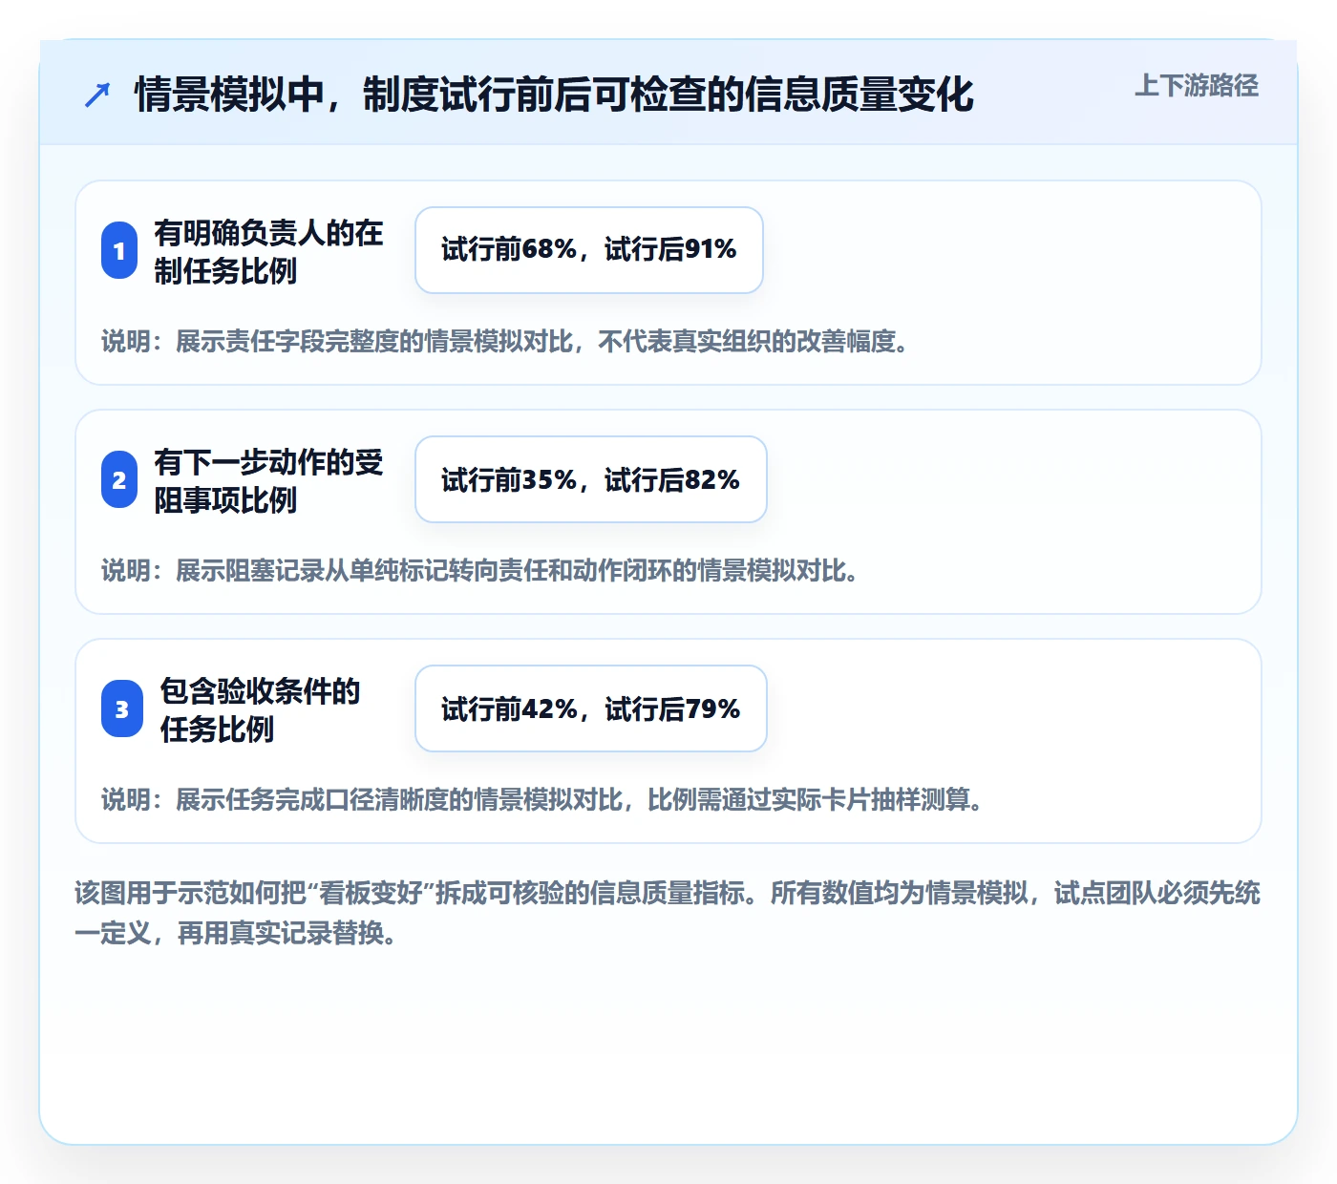Click the value box 试行前68%，试行后91%
1337x1184 pixels.
pyautogui.click(x=589, y=250)
